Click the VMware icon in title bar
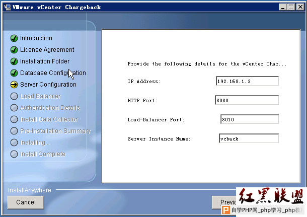 (8, 7)
